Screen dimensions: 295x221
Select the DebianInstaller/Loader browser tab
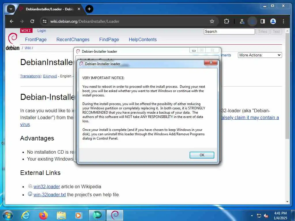coord(49,9)
